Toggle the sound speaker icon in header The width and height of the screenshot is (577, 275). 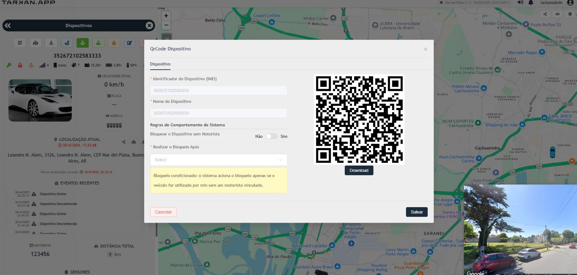pos(520,3)
